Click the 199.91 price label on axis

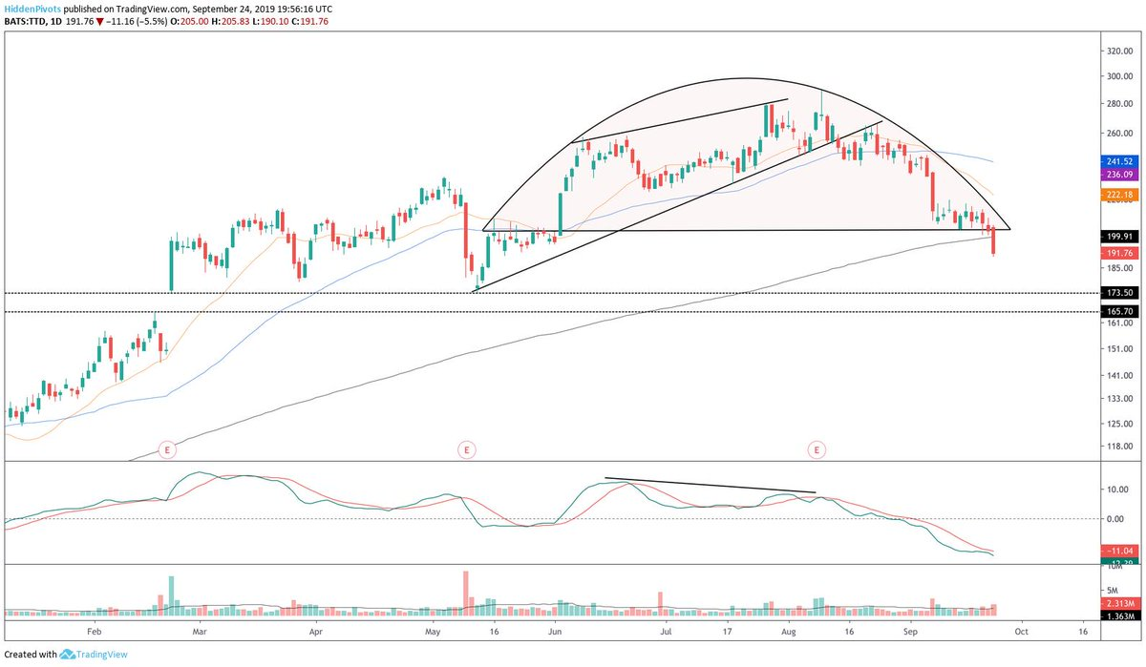tap(1116, 235)
